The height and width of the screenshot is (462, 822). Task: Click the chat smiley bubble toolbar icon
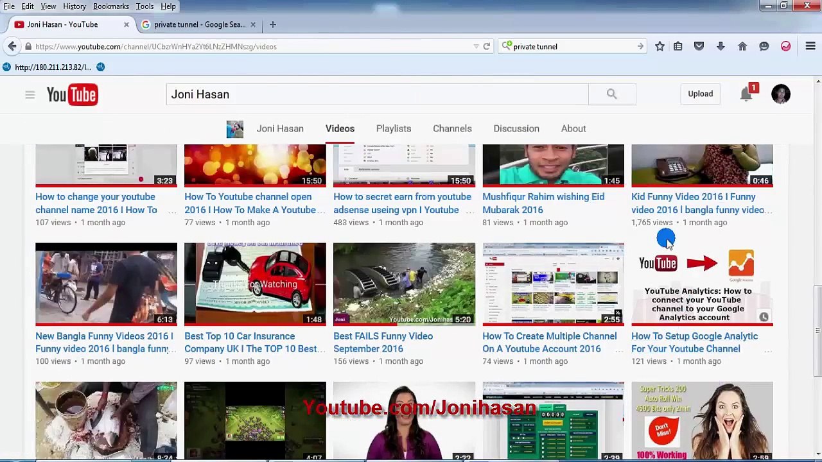764,46
